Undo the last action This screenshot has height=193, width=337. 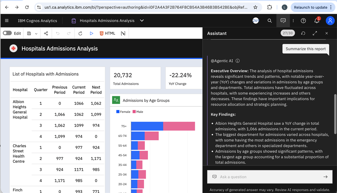click(57, 33)
